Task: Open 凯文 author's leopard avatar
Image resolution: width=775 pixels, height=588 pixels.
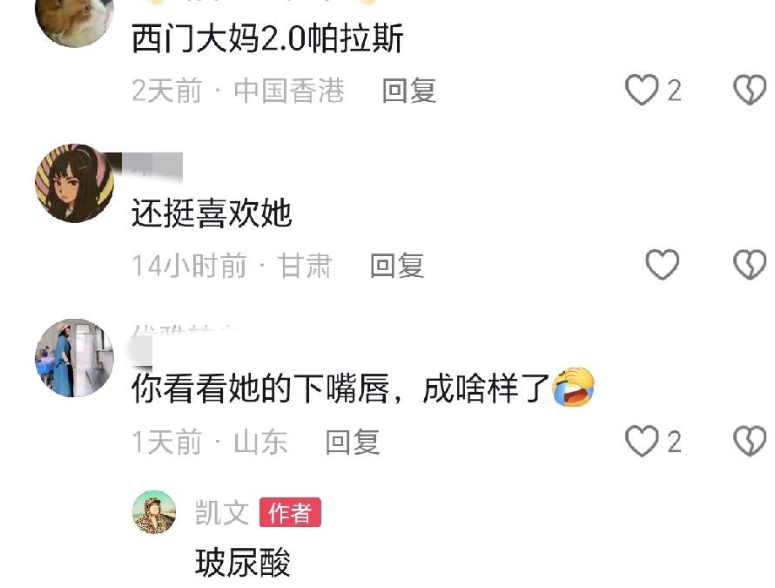Action: (x=154, y=512)
